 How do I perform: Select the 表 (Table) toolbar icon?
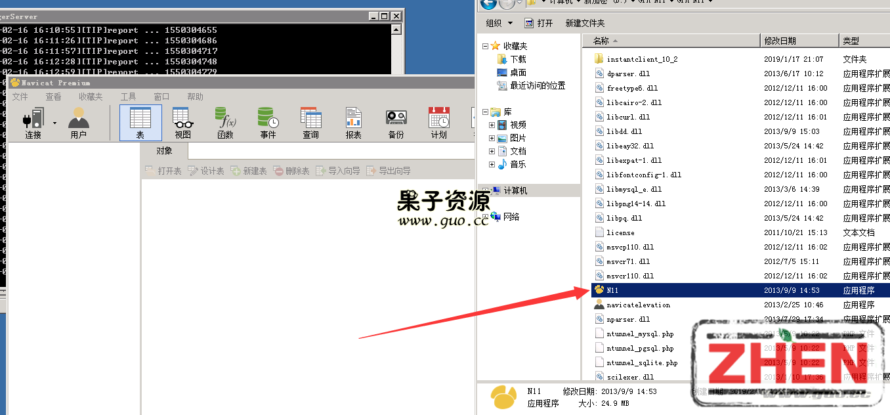pyautogui.click(x=140, y=123)
